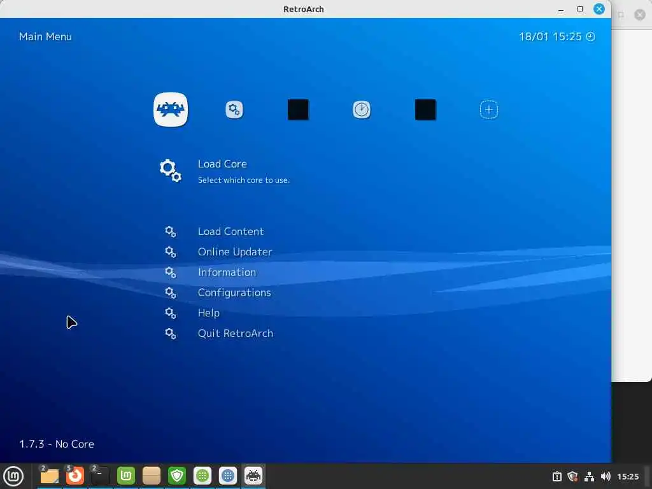Screen dimensions: 652x489
Task: Open the network tray icon
Action: click(589, 476)
